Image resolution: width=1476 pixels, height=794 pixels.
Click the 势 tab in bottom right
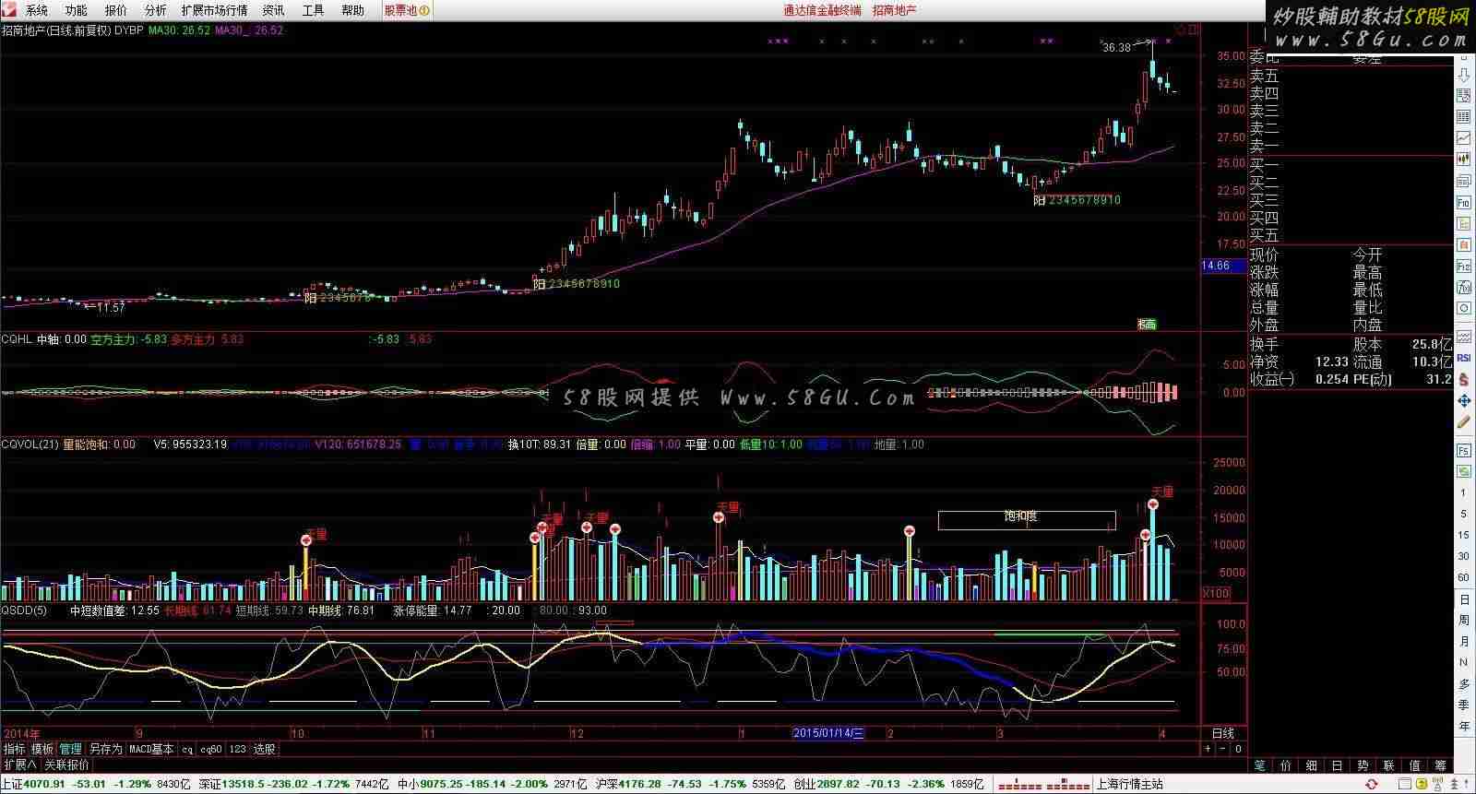coord(1363,765)
